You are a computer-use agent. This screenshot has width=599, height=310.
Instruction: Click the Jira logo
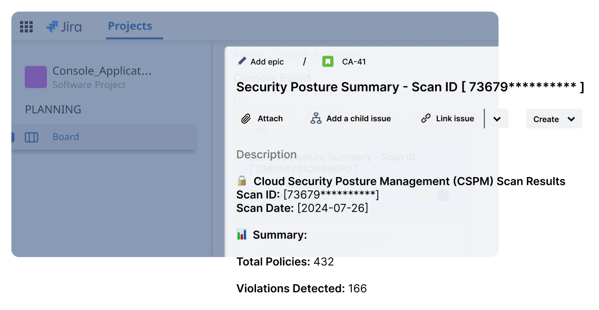coord(64,27)
